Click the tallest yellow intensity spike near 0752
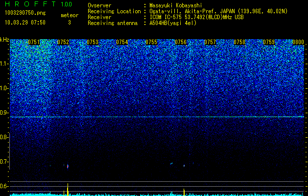The width and height of the screenshot is (308, 196). (x=68, y=190)
